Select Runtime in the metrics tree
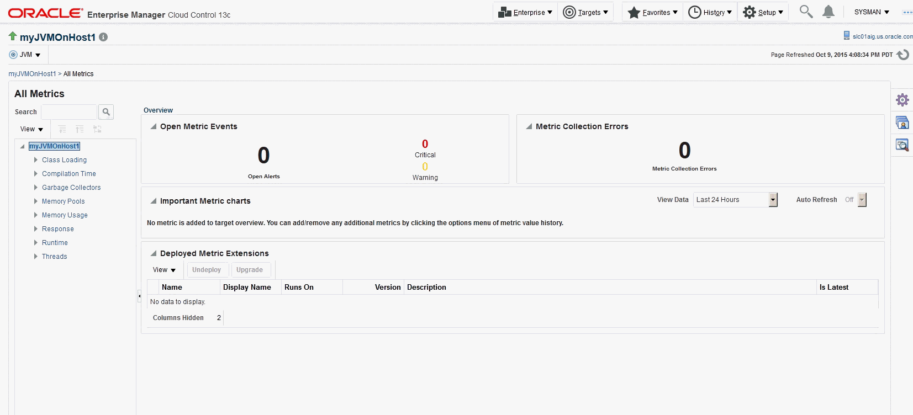913x415 pixels. coord(55,243)
